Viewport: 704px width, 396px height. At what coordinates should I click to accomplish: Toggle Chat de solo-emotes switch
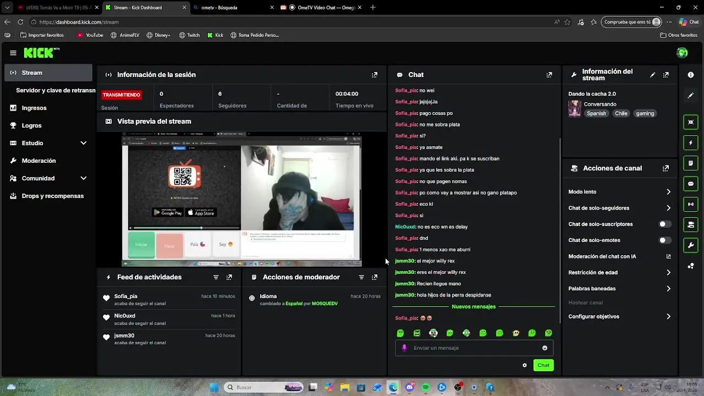point(665,240)
